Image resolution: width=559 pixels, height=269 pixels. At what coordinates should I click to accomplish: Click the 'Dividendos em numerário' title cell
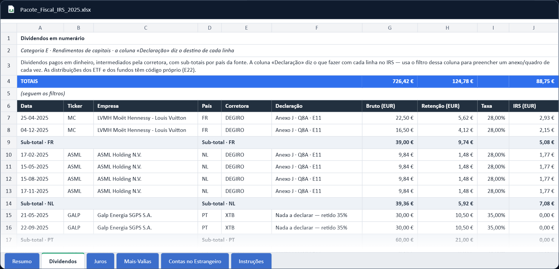[288, 38]
